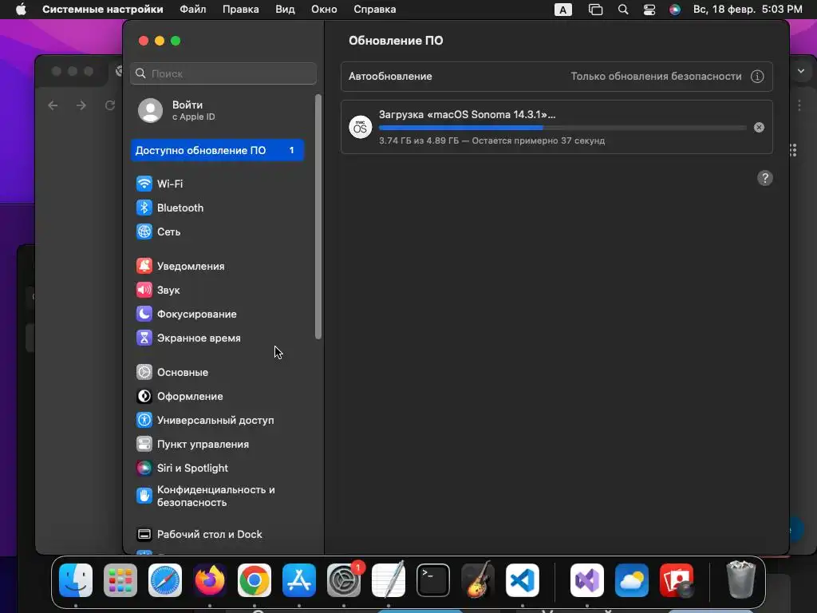Click Только обновления безопасности text

coord(656,76)
